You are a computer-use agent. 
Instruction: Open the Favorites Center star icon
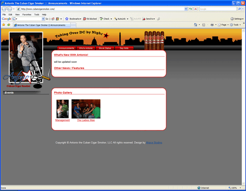(3, 25)
